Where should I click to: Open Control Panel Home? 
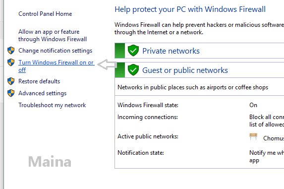(x=45, y=14)
